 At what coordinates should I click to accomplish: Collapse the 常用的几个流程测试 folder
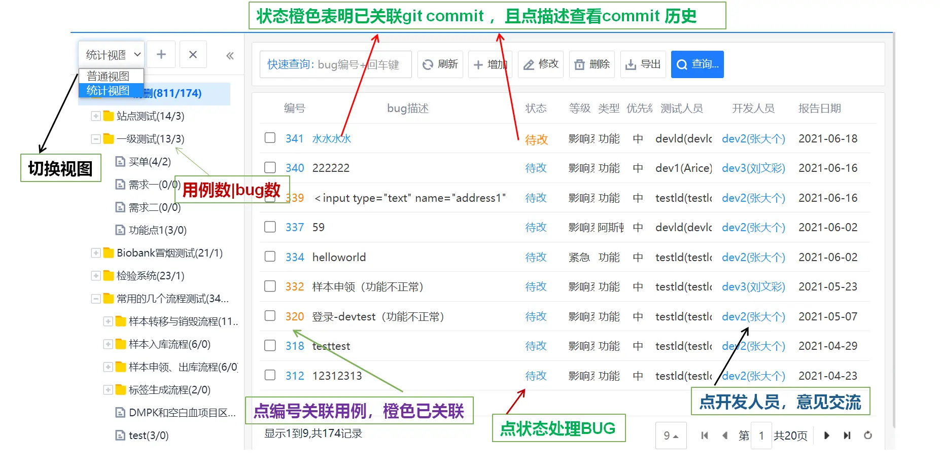[95, 299]
